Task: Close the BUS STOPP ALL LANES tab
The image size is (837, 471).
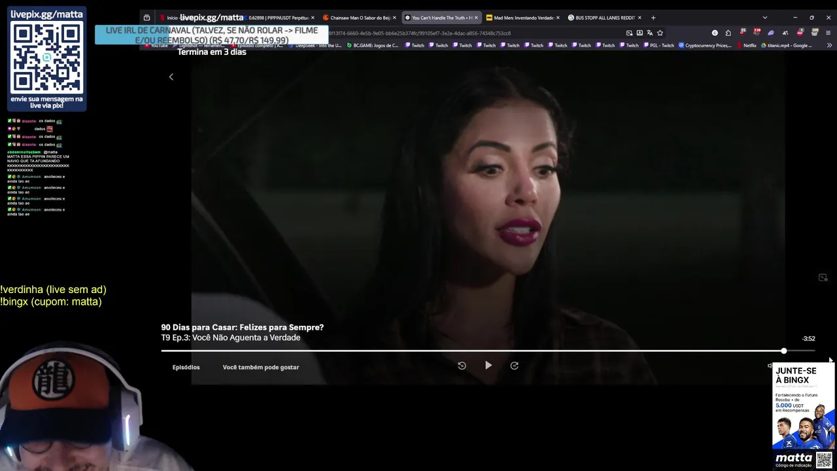Action: [640, 18]
